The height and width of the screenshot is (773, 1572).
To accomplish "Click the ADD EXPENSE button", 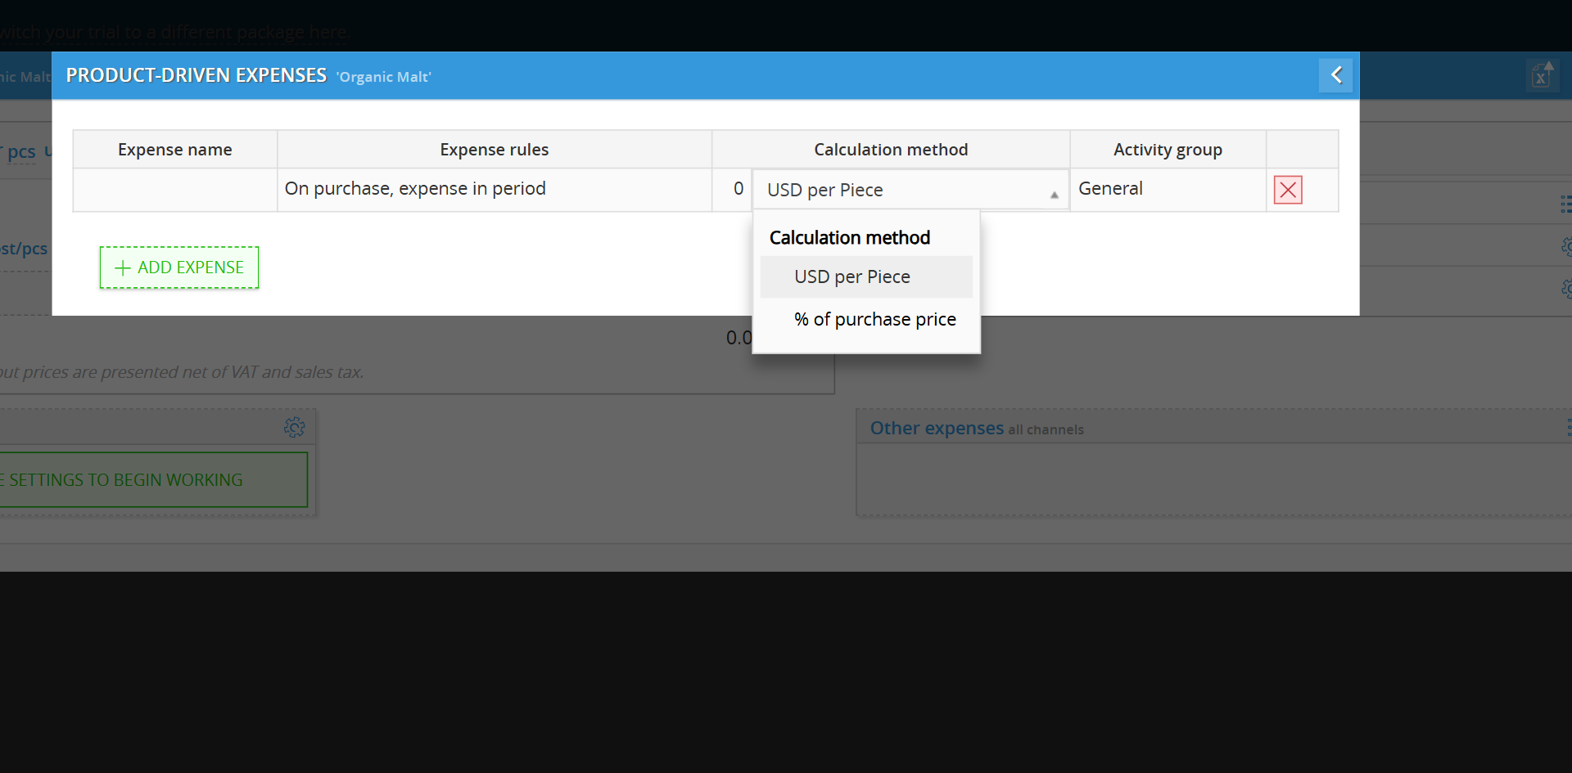I will coord(179,267).
